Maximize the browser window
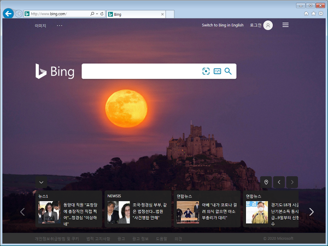This screenshot has height=246, width=328. point(311,5)
